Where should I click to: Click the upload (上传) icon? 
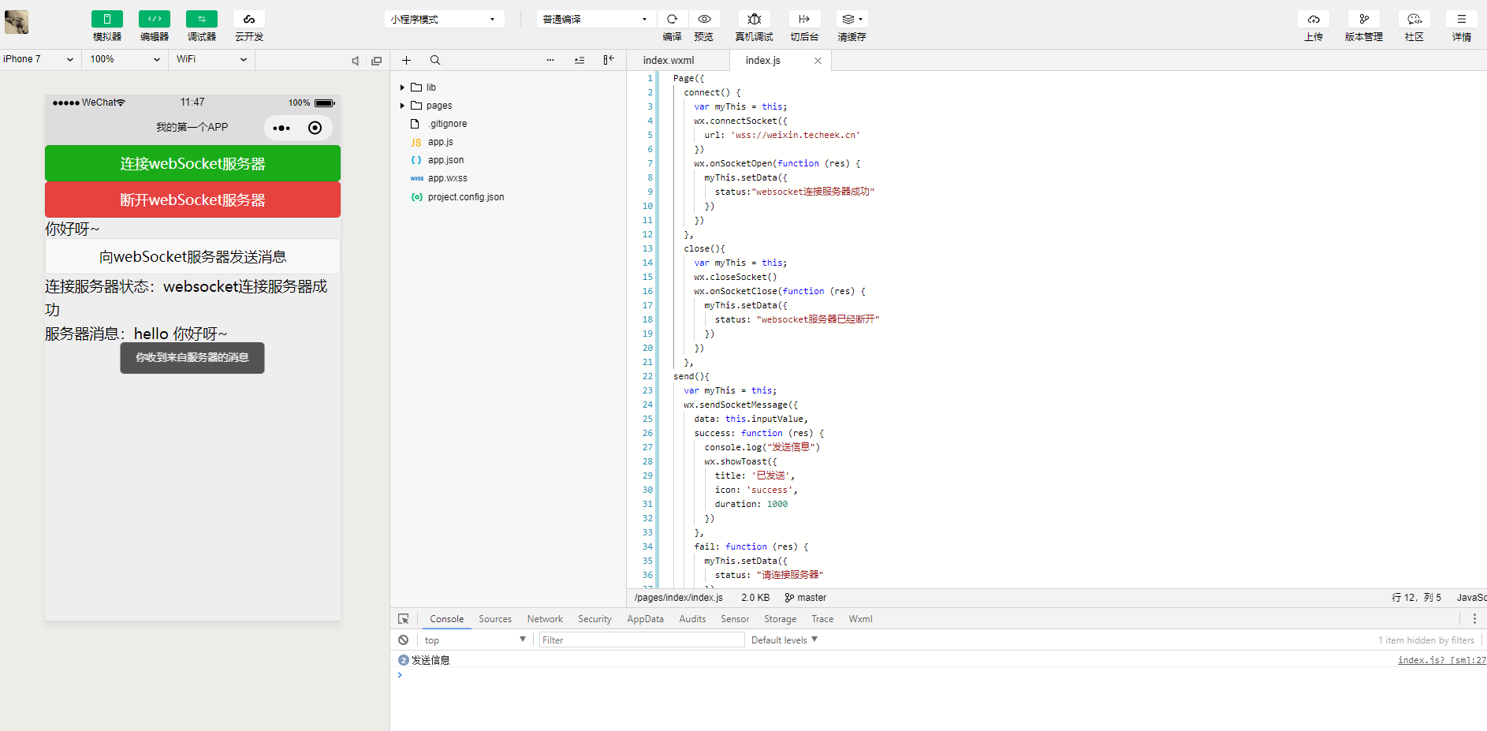[1313, 20]
